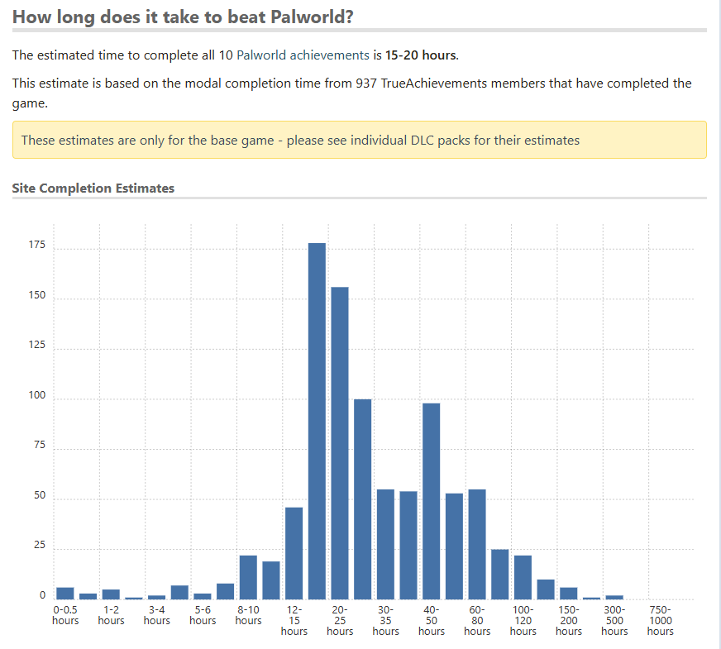Click heading 'How long does it take to beat Palworld?'
This screenshot has height=649, width=721.
click(x=183, y=17)
